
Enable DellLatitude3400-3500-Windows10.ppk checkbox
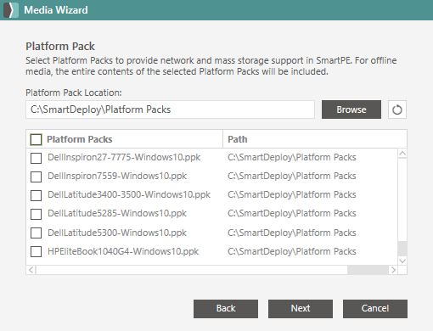click(x=36, y=195)
